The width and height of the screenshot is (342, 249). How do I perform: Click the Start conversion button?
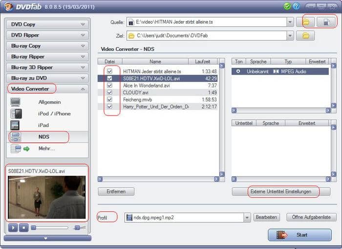299,235
